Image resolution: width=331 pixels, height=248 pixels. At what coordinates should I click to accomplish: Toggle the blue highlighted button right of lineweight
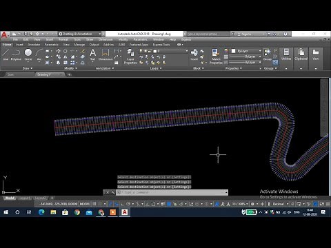pyautogui.click(x=169, y=204)
